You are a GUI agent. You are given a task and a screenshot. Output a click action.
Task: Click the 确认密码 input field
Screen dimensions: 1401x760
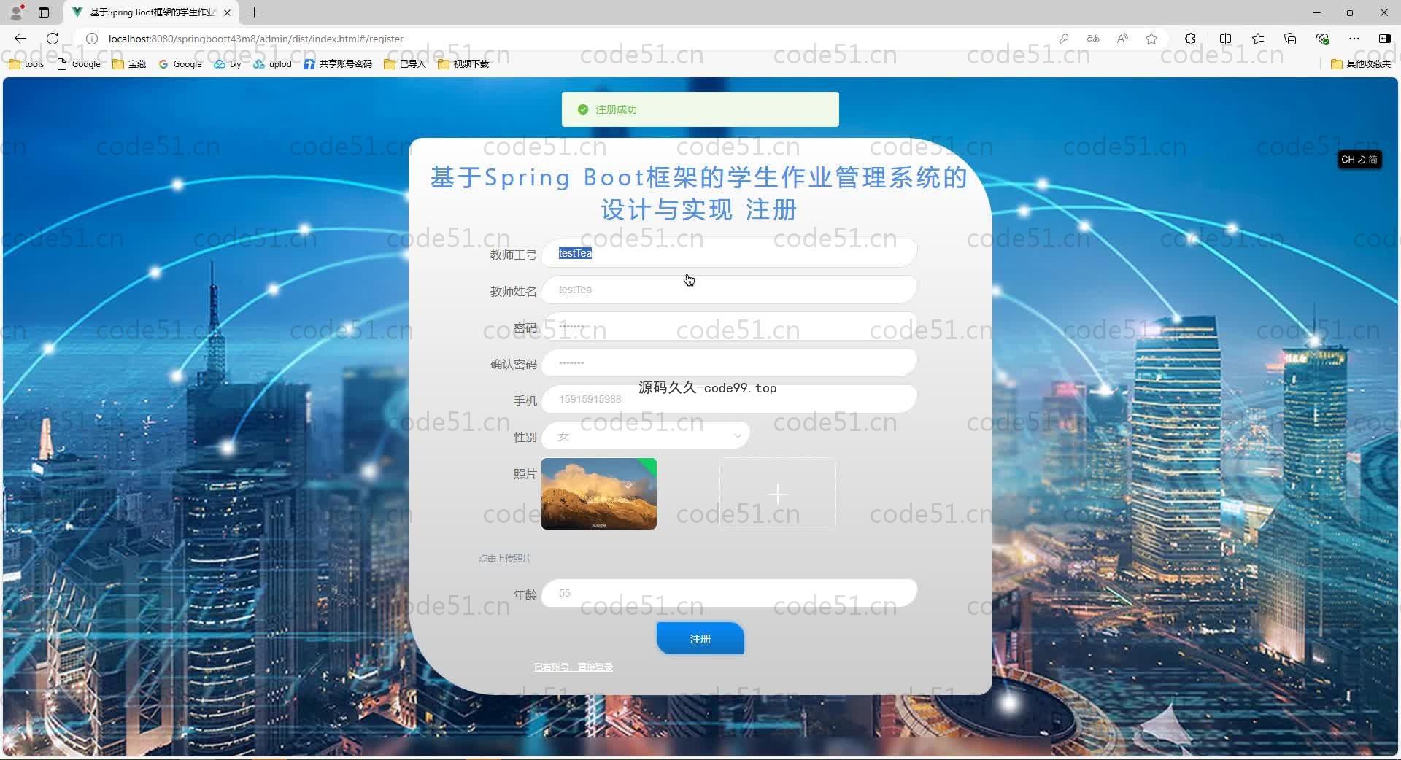pos(729,362)
